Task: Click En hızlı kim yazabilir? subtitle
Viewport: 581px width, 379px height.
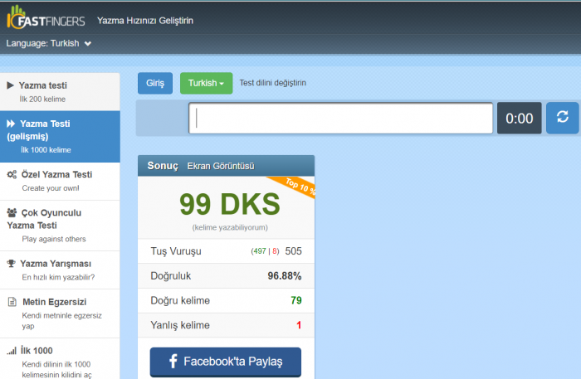Action: point(58,277)
